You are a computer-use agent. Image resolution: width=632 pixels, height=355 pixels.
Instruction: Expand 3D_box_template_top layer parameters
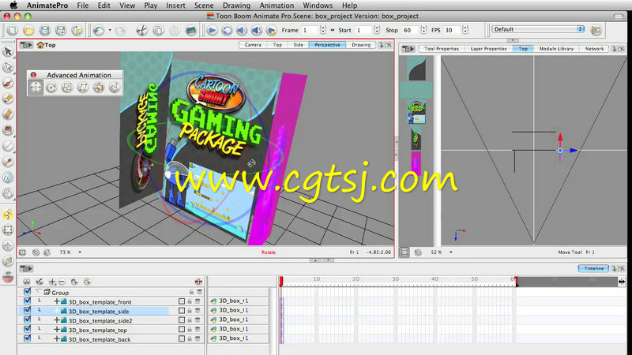[x=56, y=330]
